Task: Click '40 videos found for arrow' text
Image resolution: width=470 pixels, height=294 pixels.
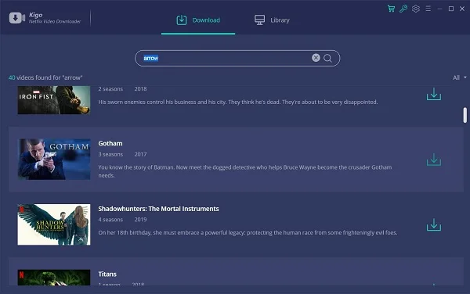Action: tap(45, 77)
